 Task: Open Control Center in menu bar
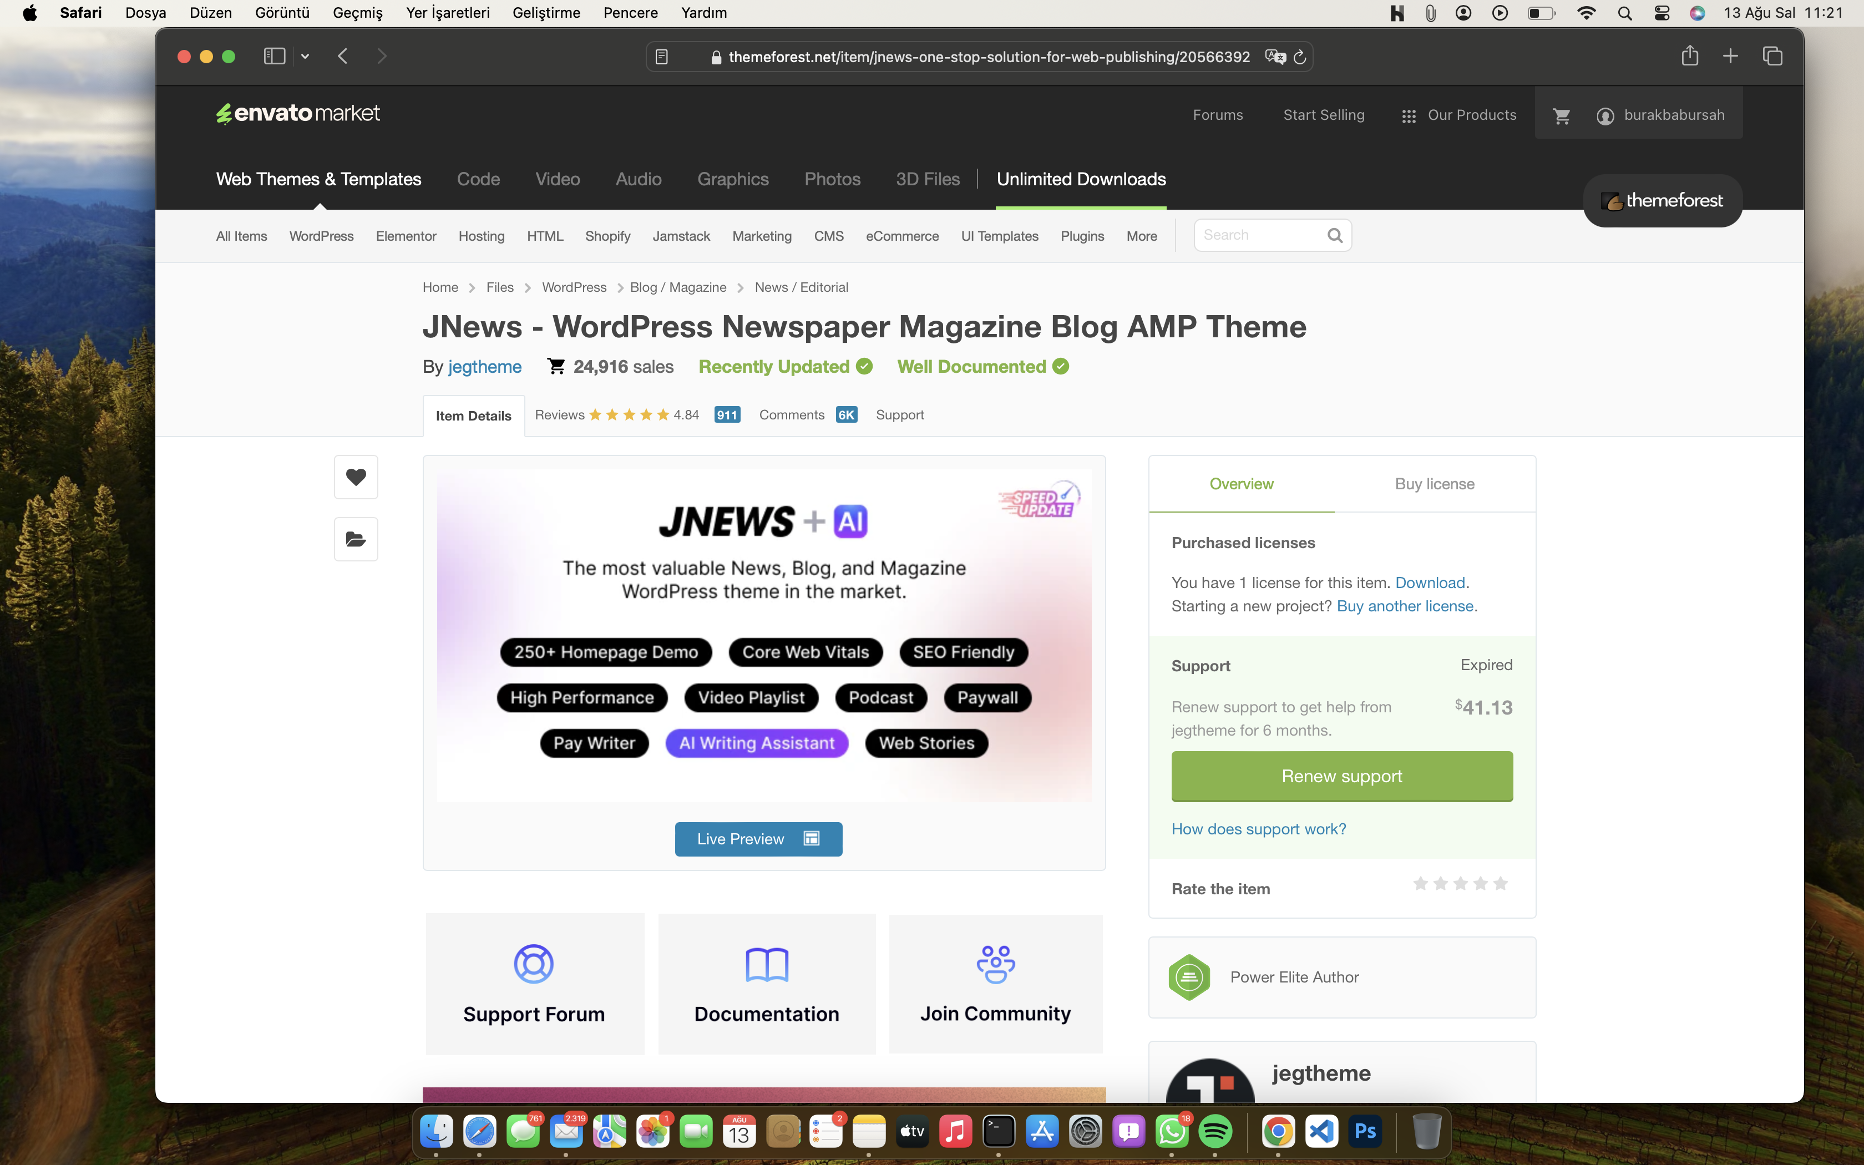click(1662, 12)
